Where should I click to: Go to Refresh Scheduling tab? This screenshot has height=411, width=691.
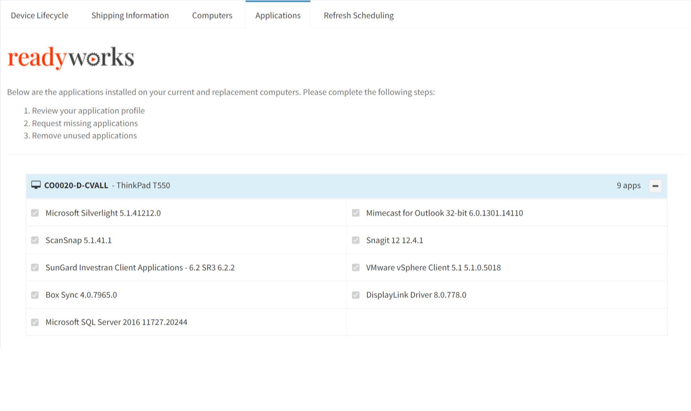(x=359, y=15)
